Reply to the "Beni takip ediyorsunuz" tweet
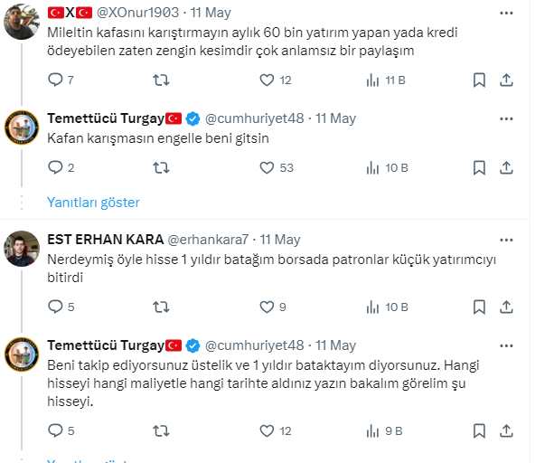Viewport: 545px width, 463px height. pos(57,430)
